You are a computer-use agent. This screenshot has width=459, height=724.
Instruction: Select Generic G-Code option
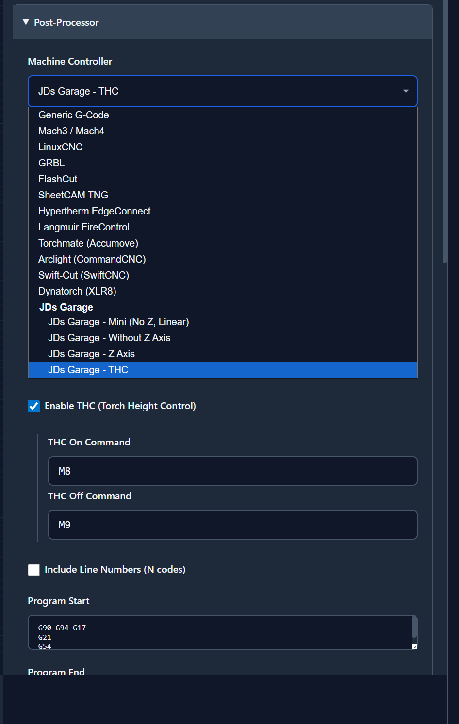click(74, 115)
